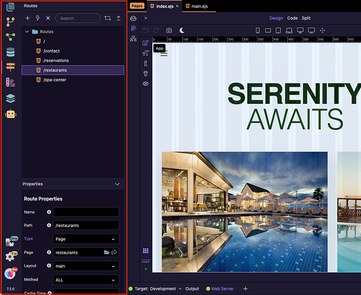
Task: Click the lightning bolt icon in Routes toolbar
Action: point(38,18)
